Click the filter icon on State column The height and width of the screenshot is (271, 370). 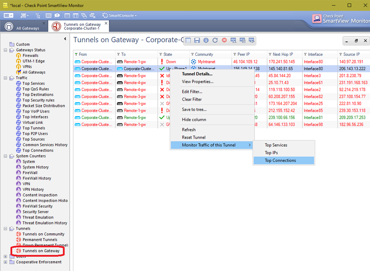tap(160, 54)
